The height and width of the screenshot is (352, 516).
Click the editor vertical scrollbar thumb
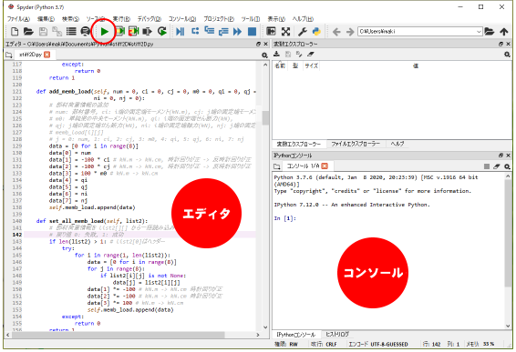pos(265,117)
